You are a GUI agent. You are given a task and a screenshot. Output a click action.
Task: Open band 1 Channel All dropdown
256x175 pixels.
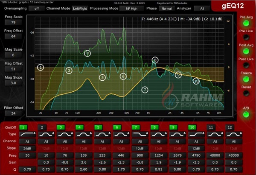(x=27, y=141)
